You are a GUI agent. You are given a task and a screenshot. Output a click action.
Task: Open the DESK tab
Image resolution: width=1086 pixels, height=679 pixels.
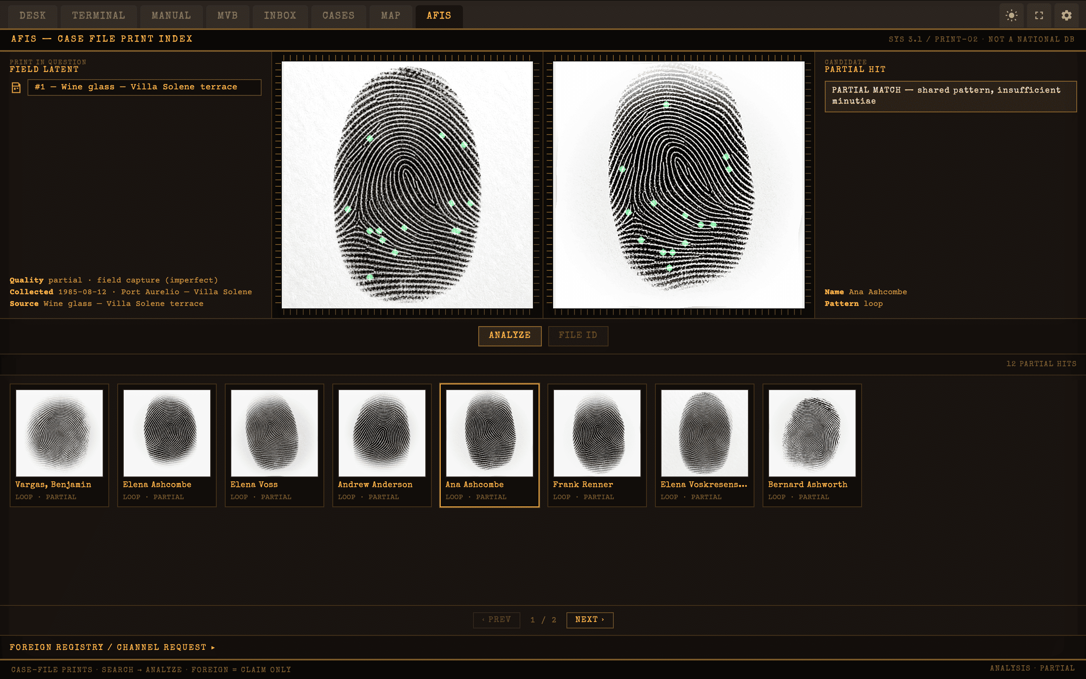33,16
